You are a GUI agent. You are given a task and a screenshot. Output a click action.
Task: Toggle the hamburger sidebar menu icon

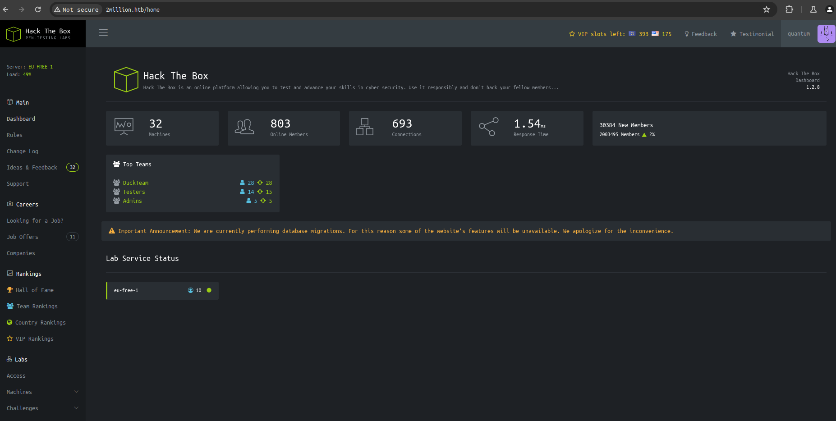click(x=103, y=32)
